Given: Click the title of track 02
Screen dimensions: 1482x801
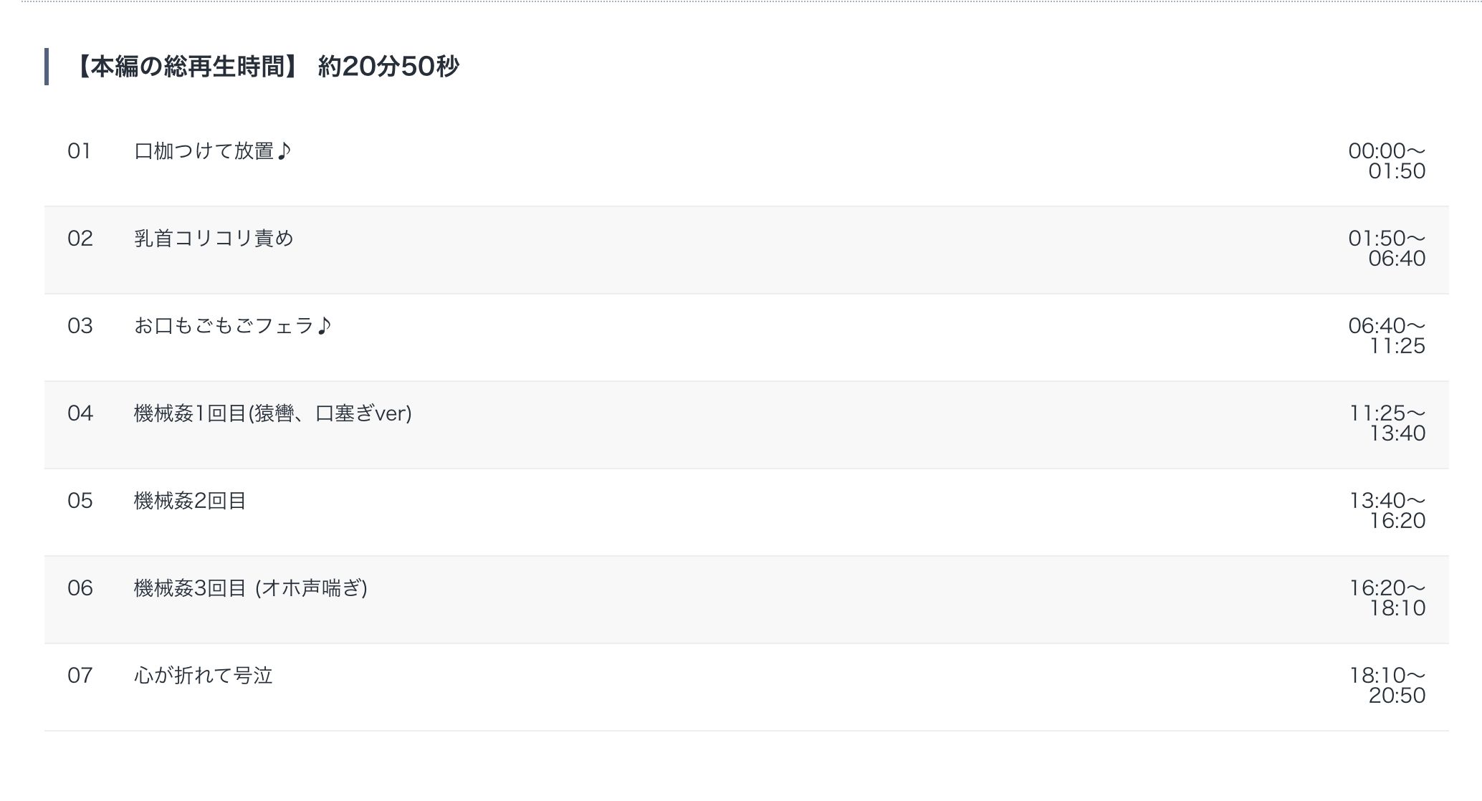Looking at the screenshot, I should click(214, 239).
